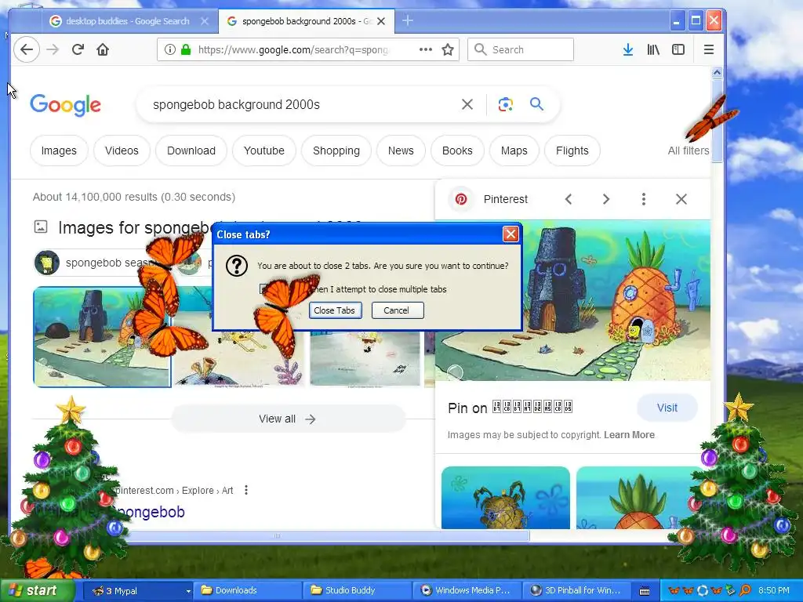Go to next image in Pinterest panel
The width and height of the screenshot is (803, 602).
[x=606, y=199]
